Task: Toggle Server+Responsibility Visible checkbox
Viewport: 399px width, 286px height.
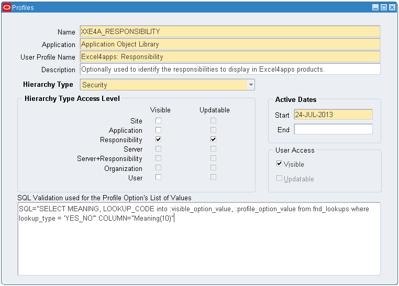Action: 158,158
